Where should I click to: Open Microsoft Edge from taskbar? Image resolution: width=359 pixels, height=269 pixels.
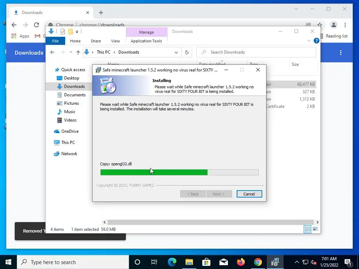[x=172, y=262]
